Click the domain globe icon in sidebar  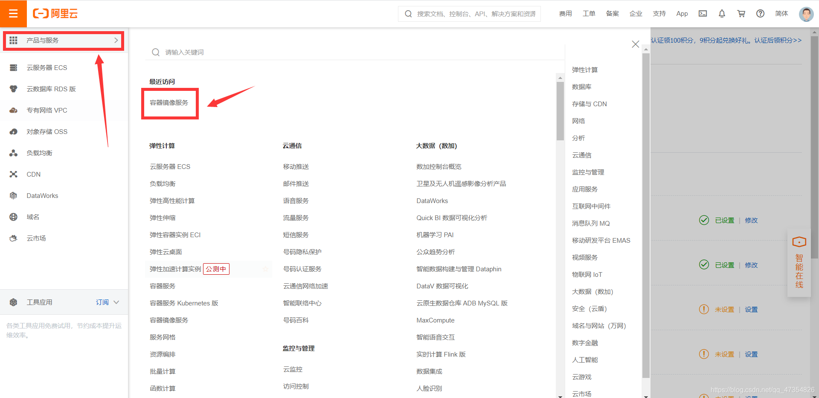[x=14, y=217]
